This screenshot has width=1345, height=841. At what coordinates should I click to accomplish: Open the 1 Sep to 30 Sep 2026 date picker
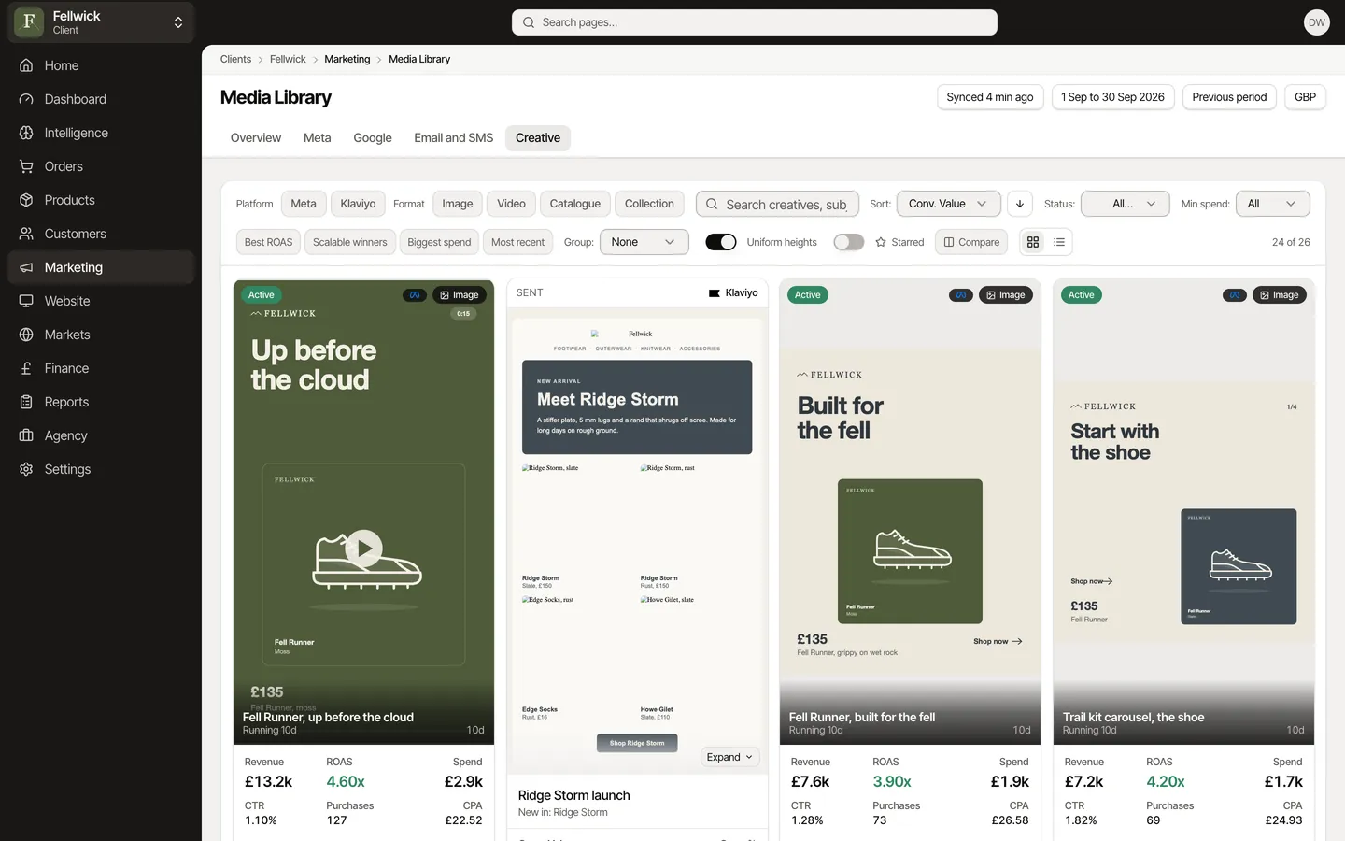pyautogui.click(x=1112, y=97)
